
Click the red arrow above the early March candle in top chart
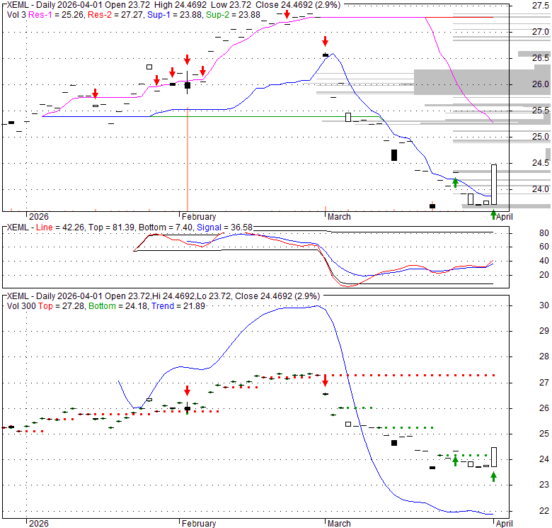coord(325,41)
